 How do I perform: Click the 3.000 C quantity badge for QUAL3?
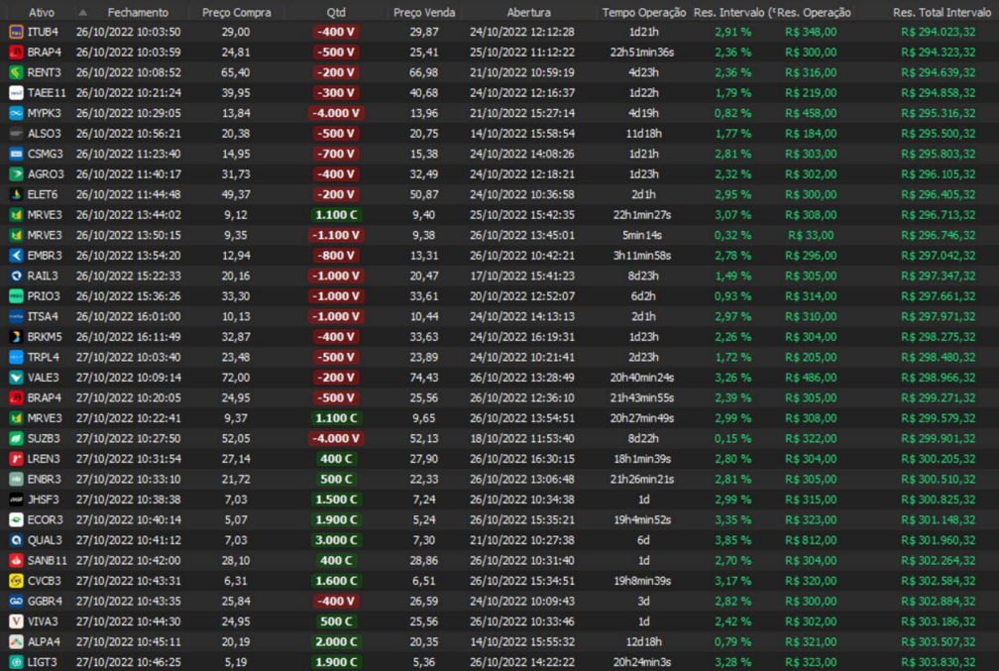coord(335,540)
